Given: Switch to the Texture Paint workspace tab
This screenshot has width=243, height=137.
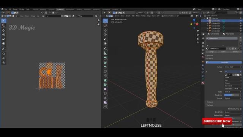Looking at the screenshot, I should (70, 10).
